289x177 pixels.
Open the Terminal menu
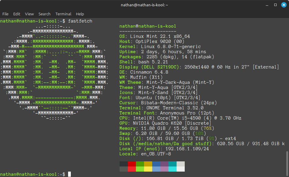pos(63,14)
